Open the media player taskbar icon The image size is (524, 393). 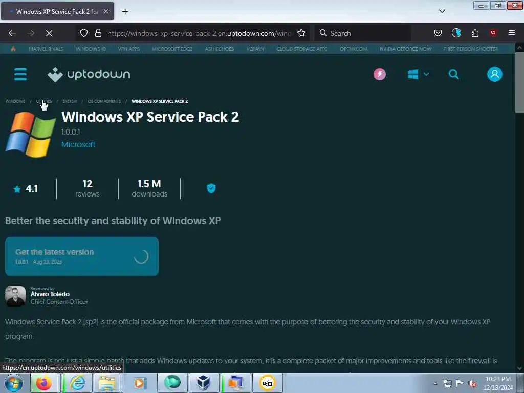click(x=139, y=383)
